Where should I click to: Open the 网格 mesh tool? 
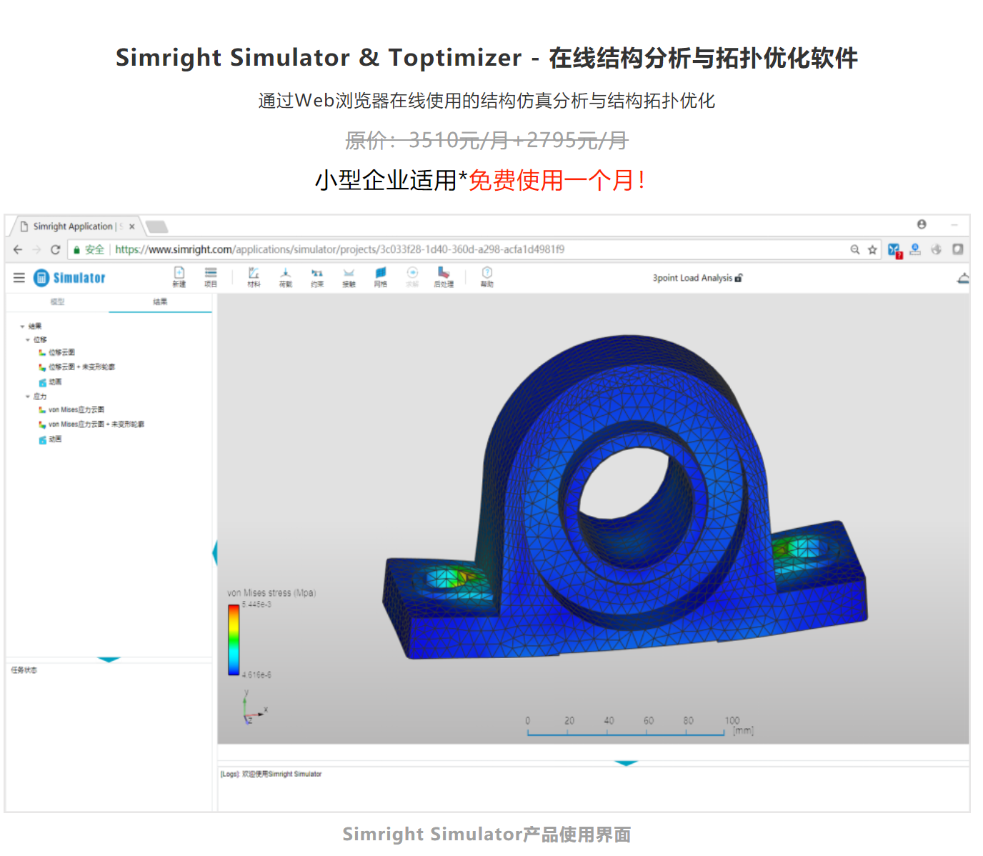pyautogui.click(x=381, y=277)
